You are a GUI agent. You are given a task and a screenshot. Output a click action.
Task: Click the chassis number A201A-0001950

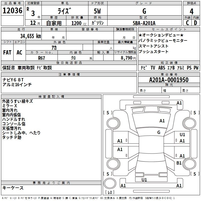(x=169, y=80)
